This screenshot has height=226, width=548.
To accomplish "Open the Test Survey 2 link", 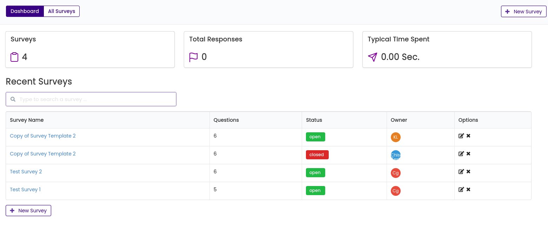I will tap(26, 172).
